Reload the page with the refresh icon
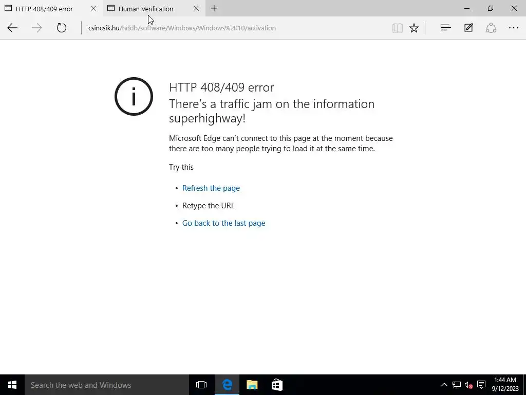The image size is (526, 395). (62, 28)
